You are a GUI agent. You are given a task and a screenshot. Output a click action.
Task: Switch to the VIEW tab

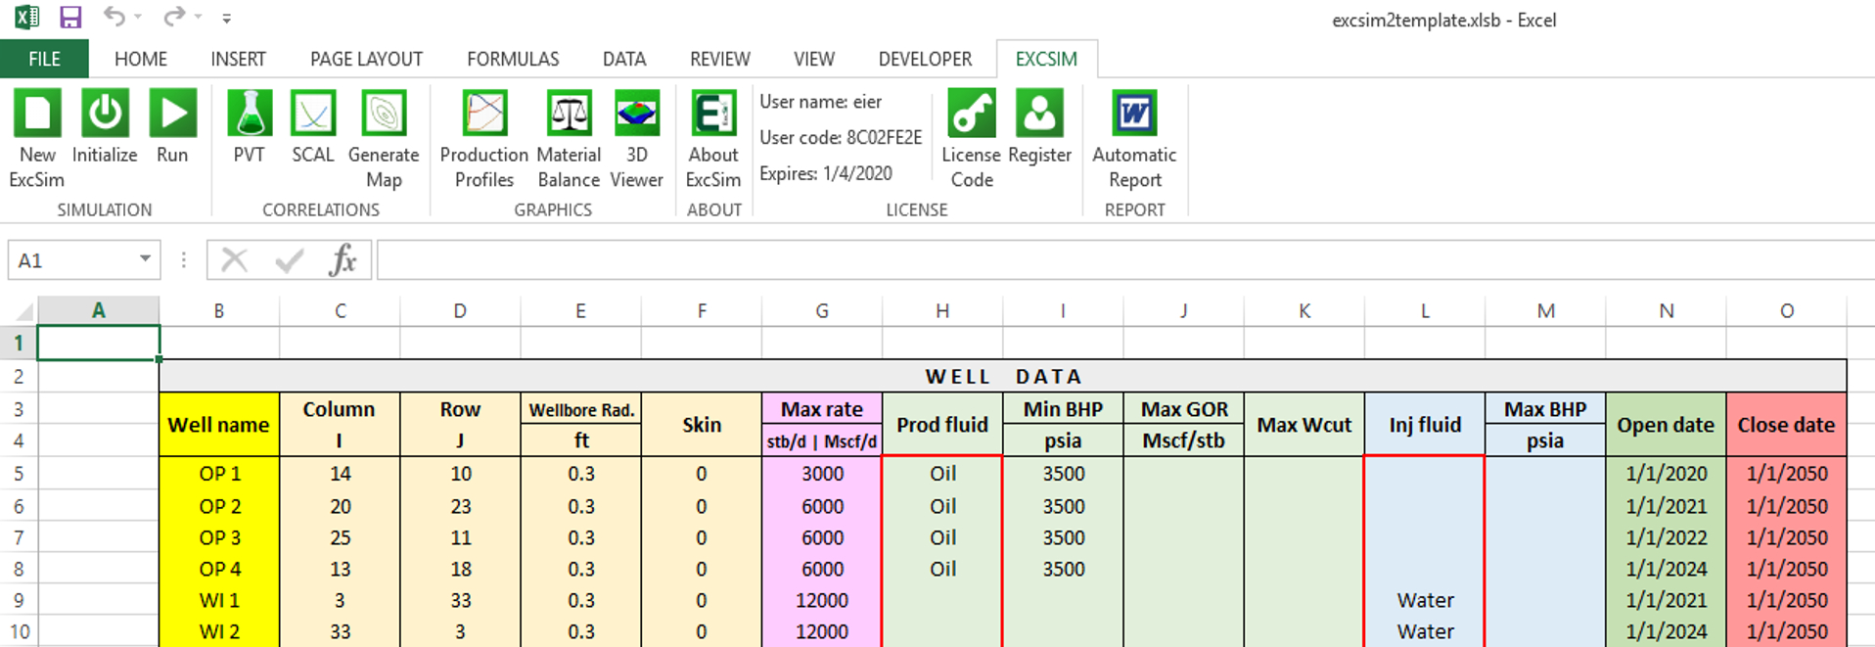click(x=814, y=59)
